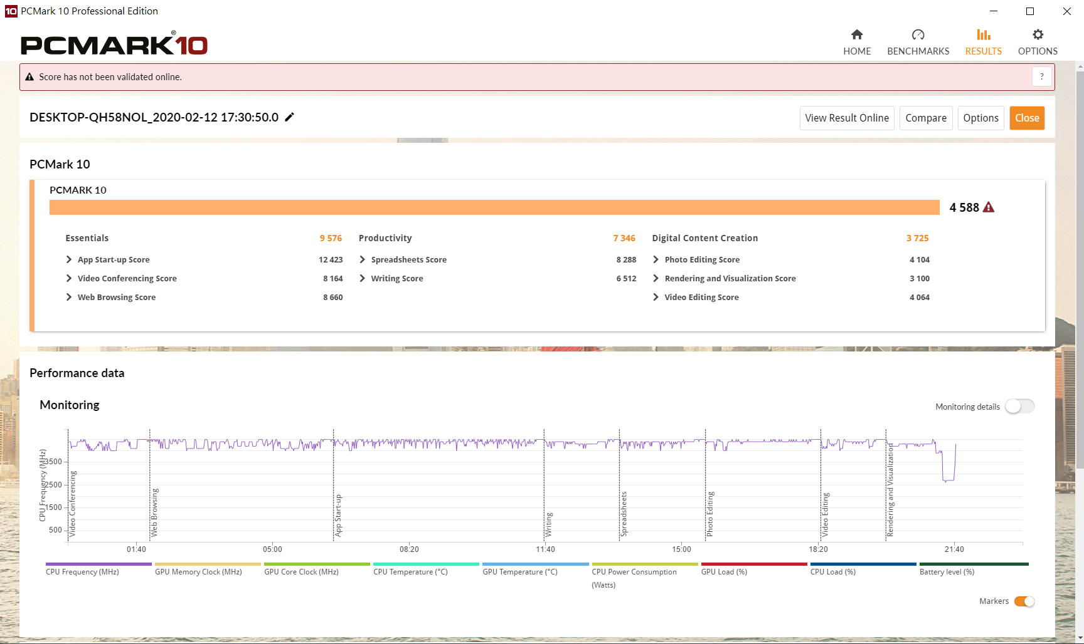Expand Rendering and Visualization Score
This screenshot has height=644, width=1084.
pyautogui.click(x=656, y=278)
